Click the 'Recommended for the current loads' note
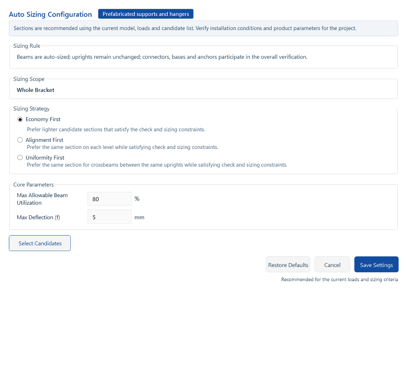Image resolution: width=407 pixels, height=389 pixels. pos(339,279)
